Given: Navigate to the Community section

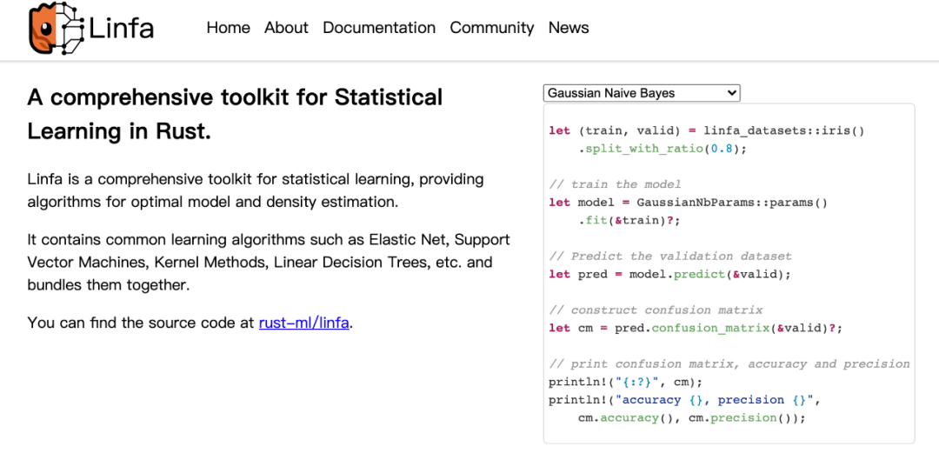Looking at the screenshot, I should 491,28.
